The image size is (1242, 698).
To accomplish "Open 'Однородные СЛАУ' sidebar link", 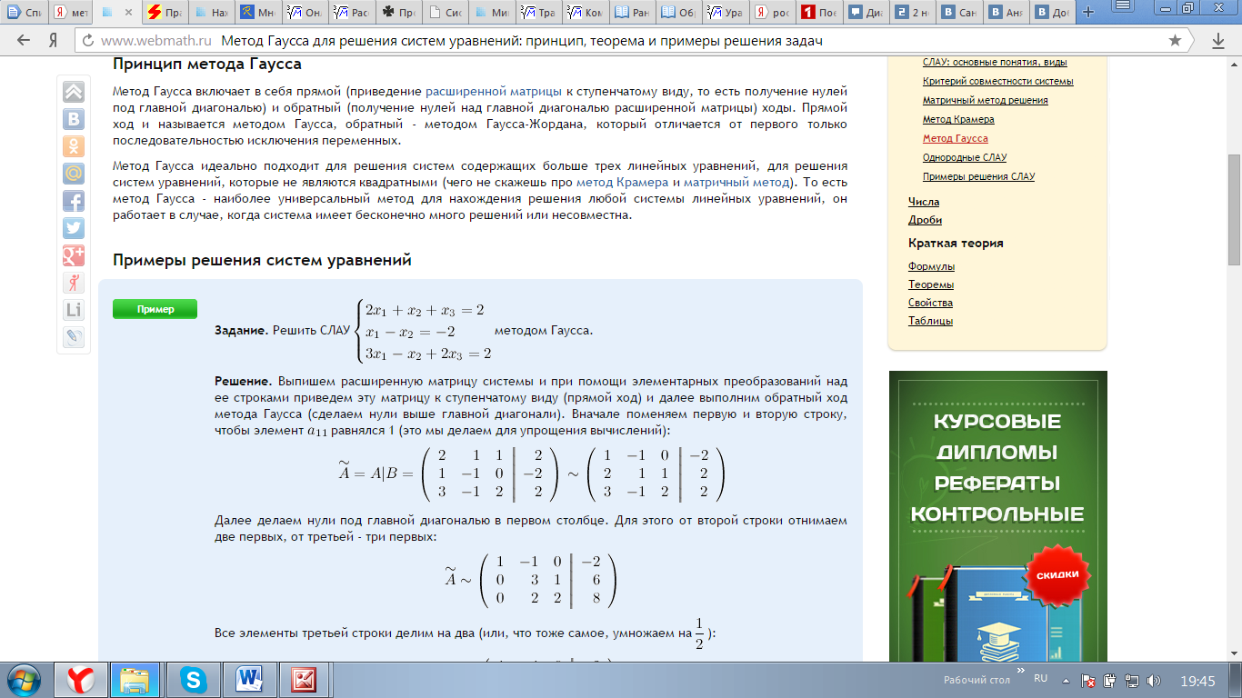I will point(965,157).
